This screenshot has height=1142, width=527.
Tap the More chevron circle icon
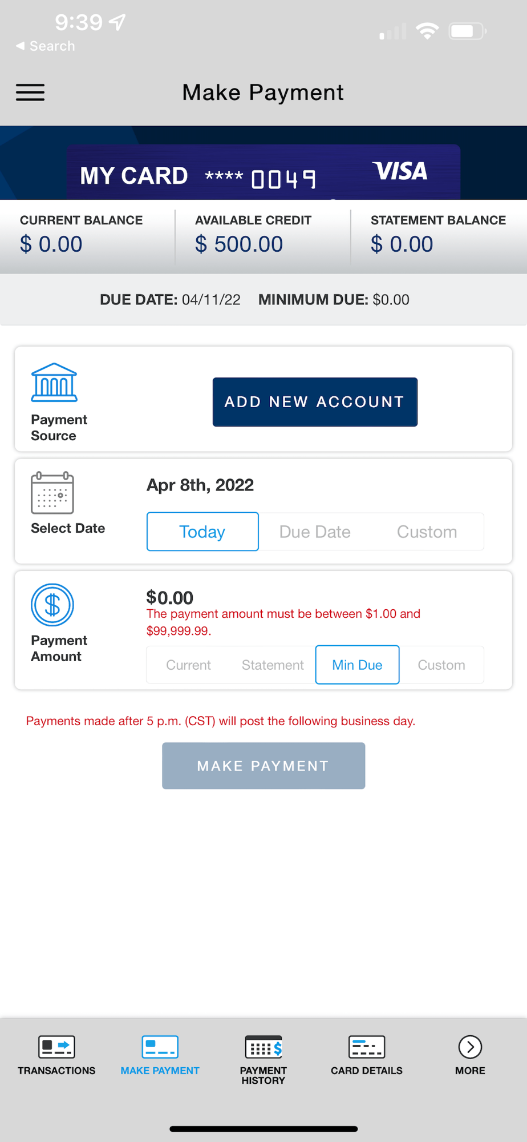point(470,1047)
